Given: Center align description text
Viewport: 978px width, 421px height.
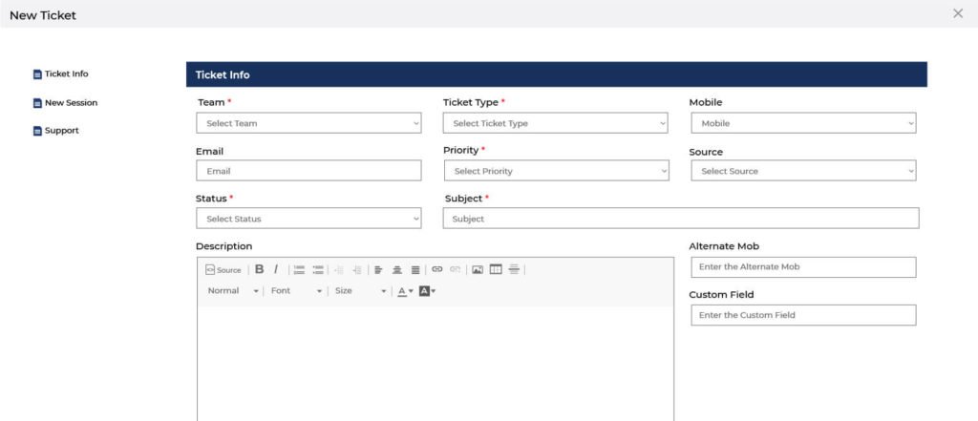Looking at the screenshot, I should (x=396, y=270).
